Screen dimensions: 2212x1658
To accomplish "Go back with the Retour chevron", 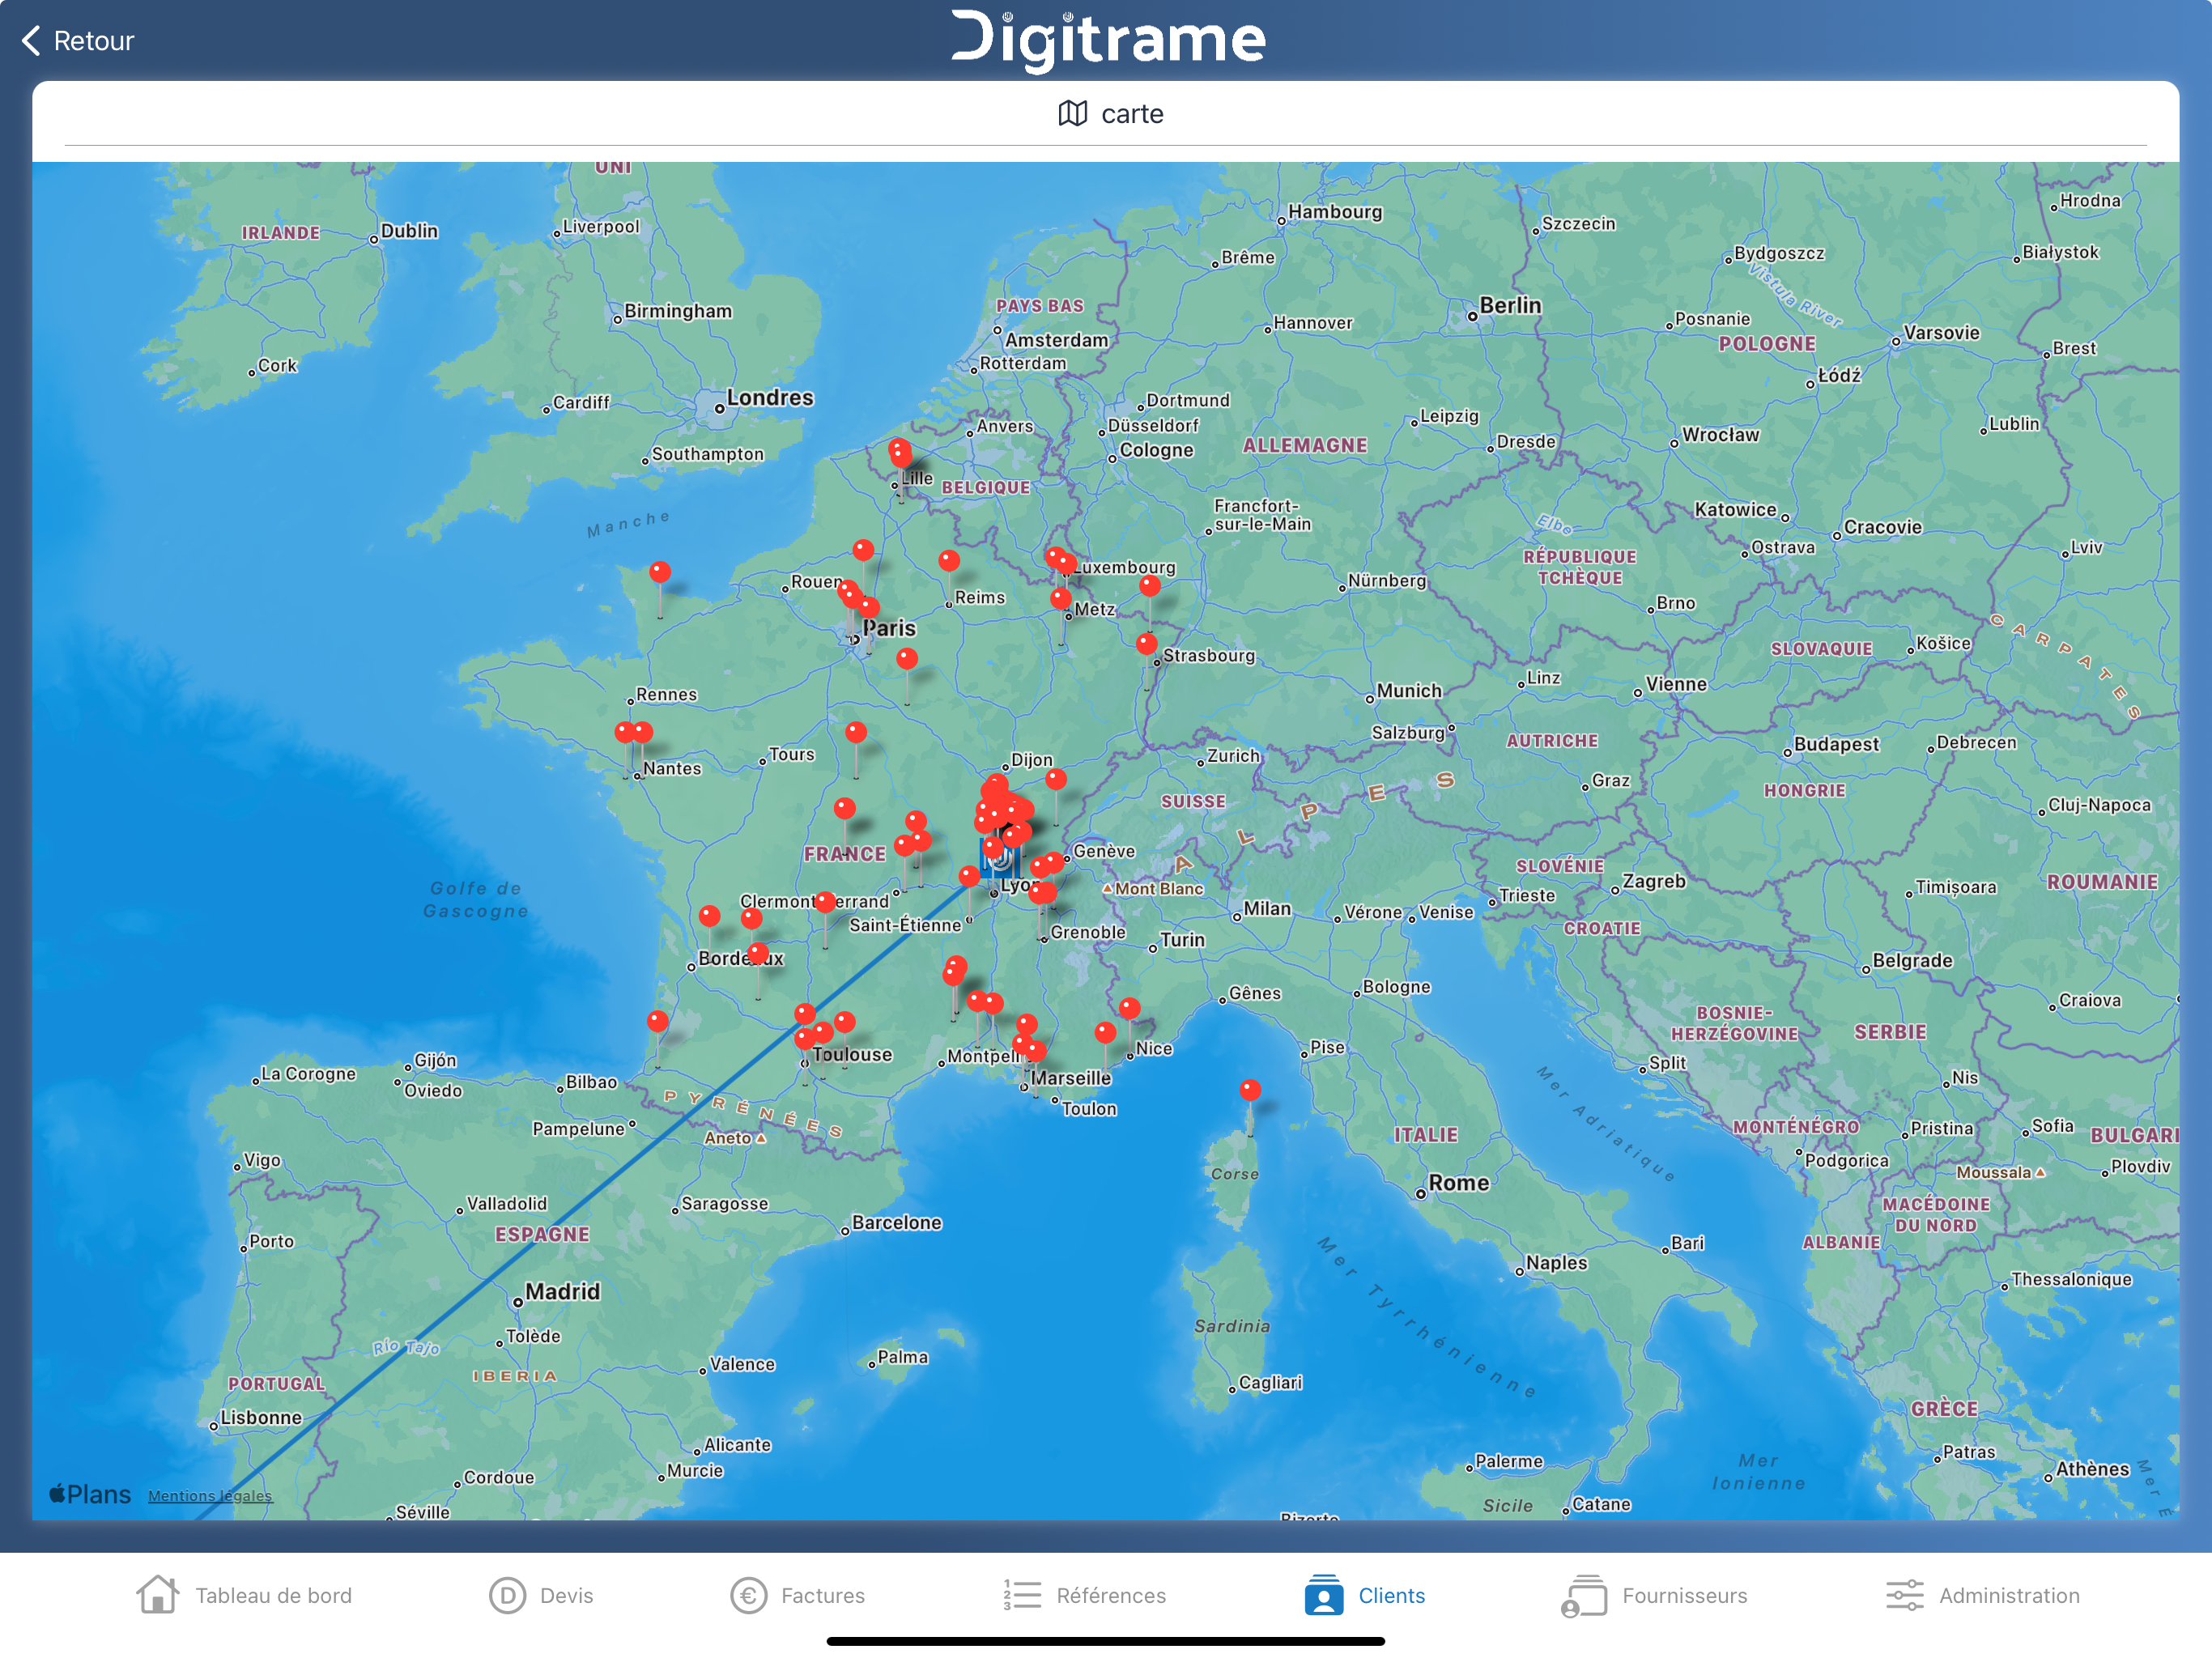I will [32, 41].
